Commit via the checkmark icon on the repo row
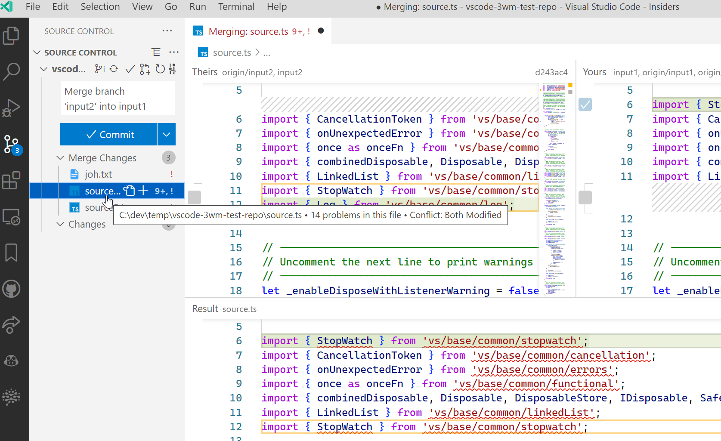This screenshot has height=441, width=721. point(130,68)
